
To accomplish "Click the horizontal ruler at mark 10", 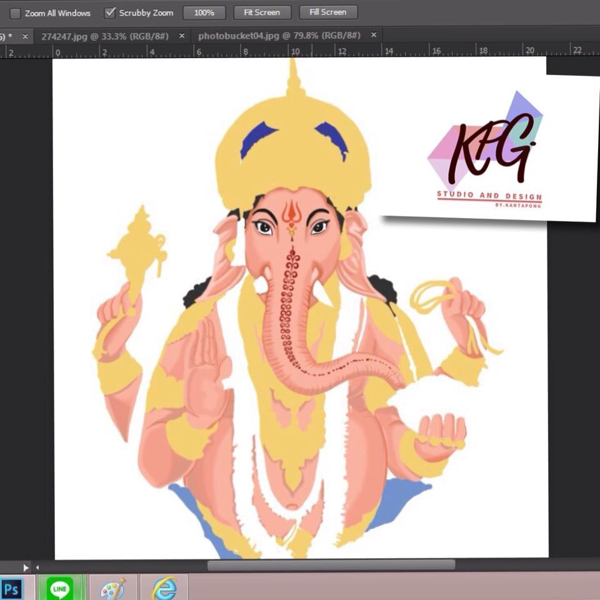I will coord(294,51).
